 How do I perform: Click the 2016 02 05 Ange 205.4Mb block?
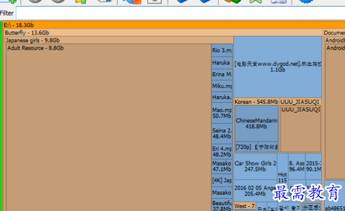(255, 191)
